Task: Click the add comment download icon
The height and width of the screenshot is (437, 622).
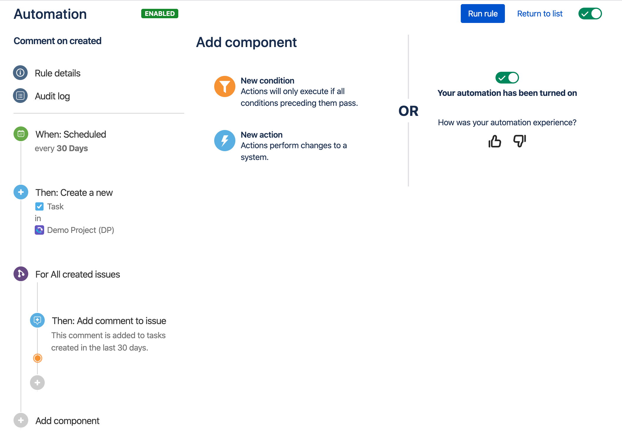Action: coord(37,321)
